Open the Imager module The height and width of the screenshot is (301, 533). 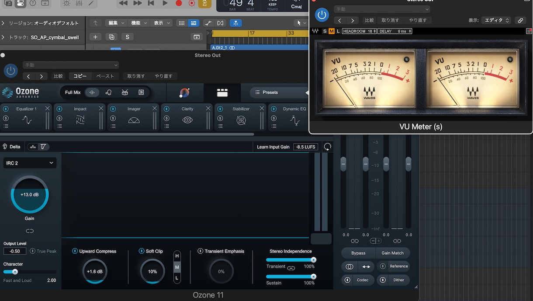134,120
